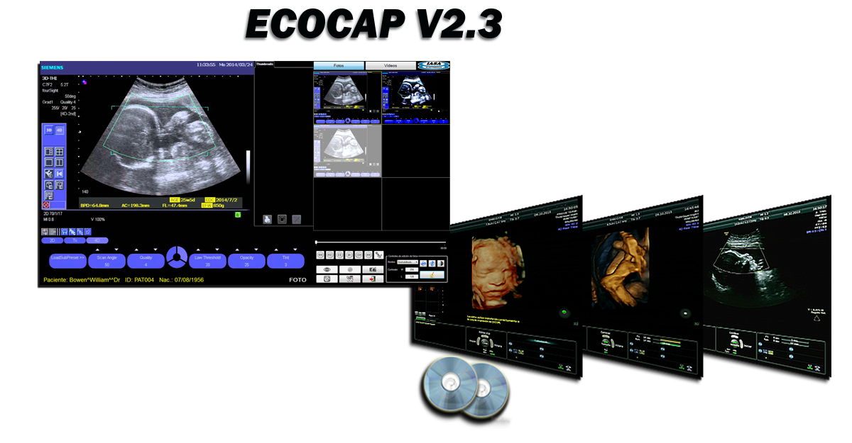Open the Thumbnails tab
Image resolution: width=852 pixels, height=443 pixels.
[x=265, y=64]
